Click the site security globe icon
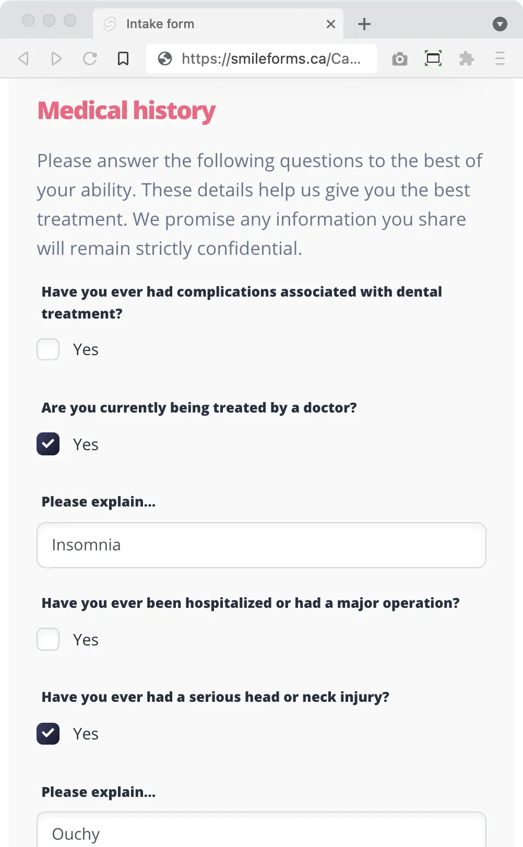The image size is (523, 847). (165, 58)
